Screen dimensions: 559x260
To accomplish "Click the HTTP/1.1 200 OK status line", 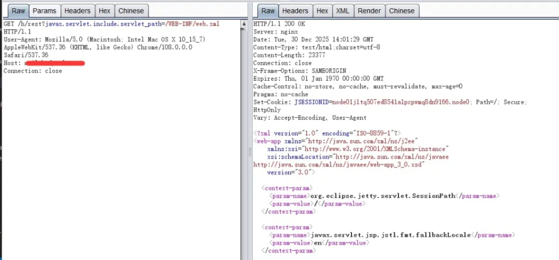I will click(x=278, y=25).
